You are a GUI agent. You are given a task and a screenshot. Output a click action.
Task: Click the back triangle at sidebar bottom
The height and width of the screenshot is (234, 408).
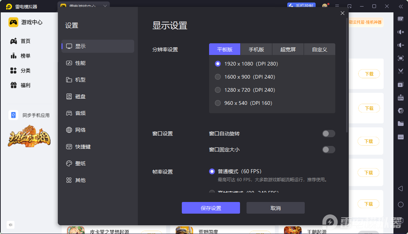(x=400, y=189)
